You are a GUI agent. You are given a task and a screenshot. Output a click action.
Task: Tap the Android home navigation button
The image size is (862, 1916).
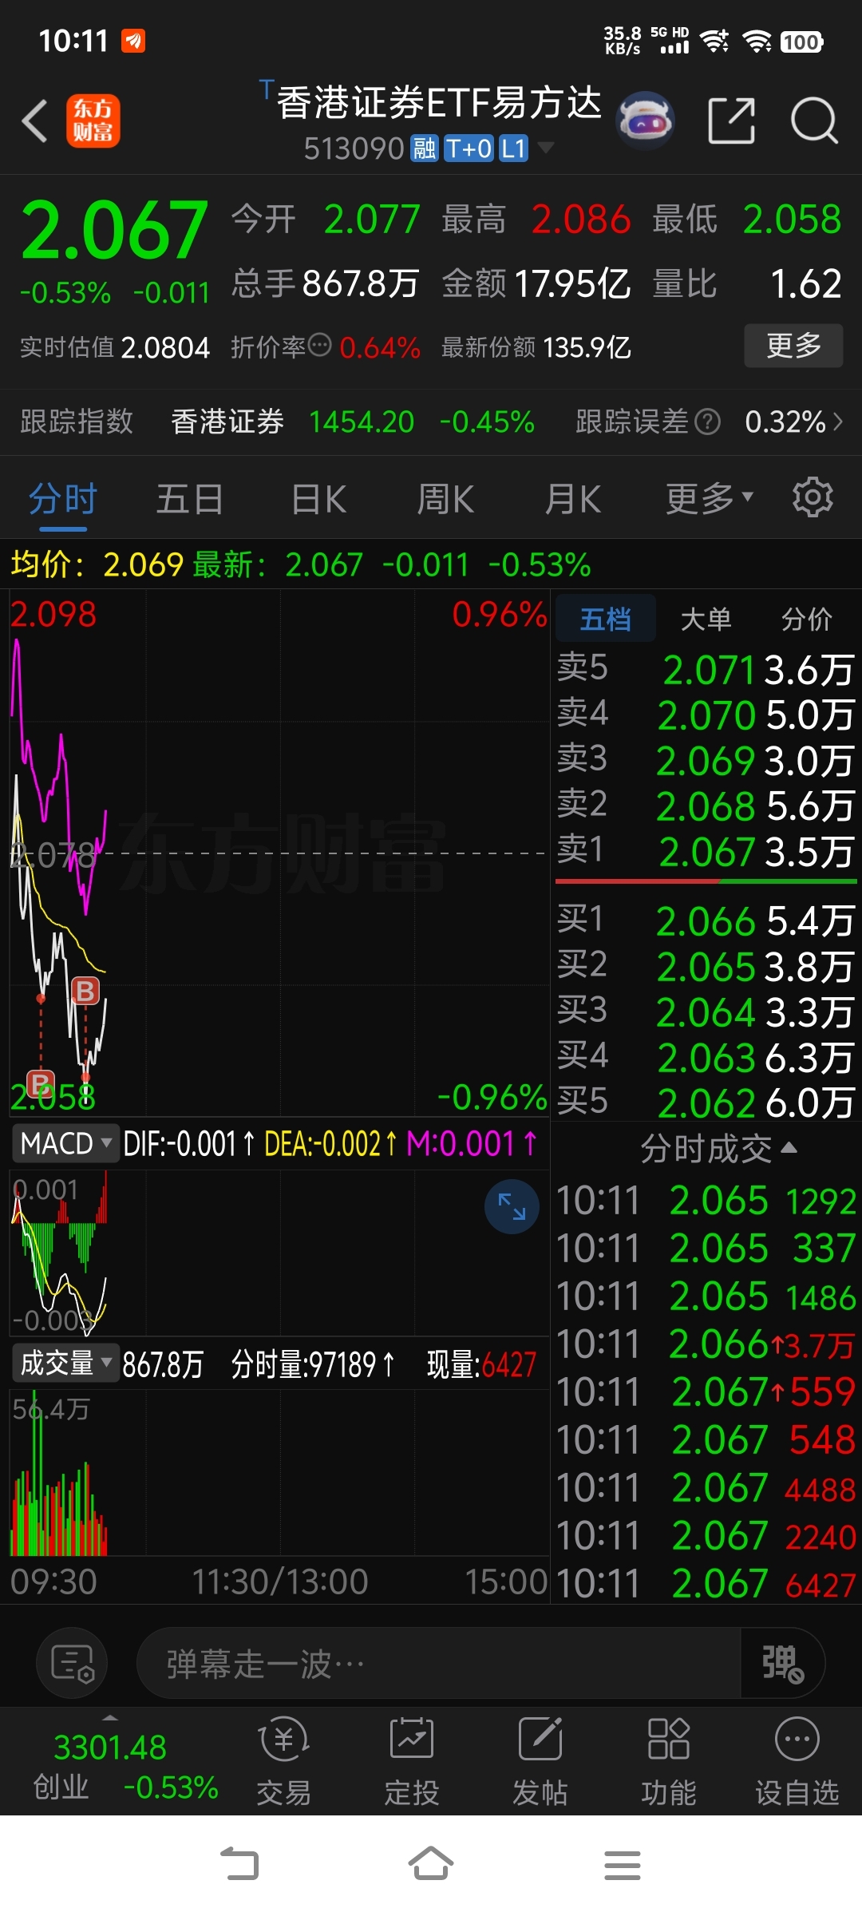[431, 1865]
